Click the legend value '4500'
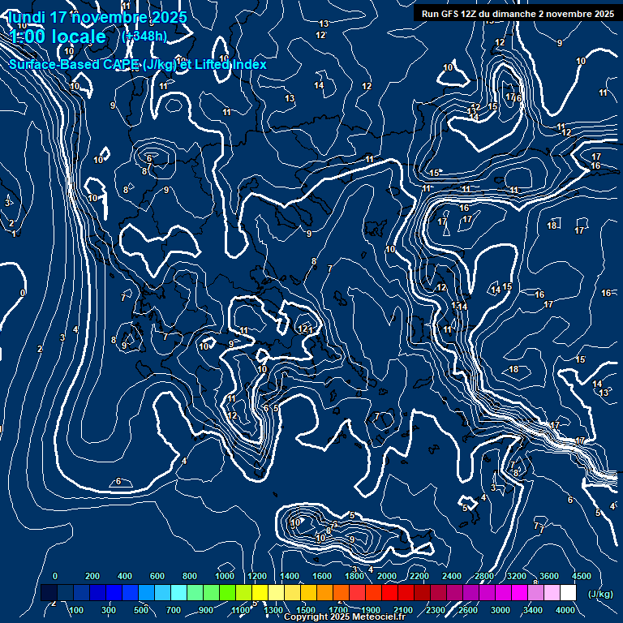623x623 pixels. pos(582,576)
